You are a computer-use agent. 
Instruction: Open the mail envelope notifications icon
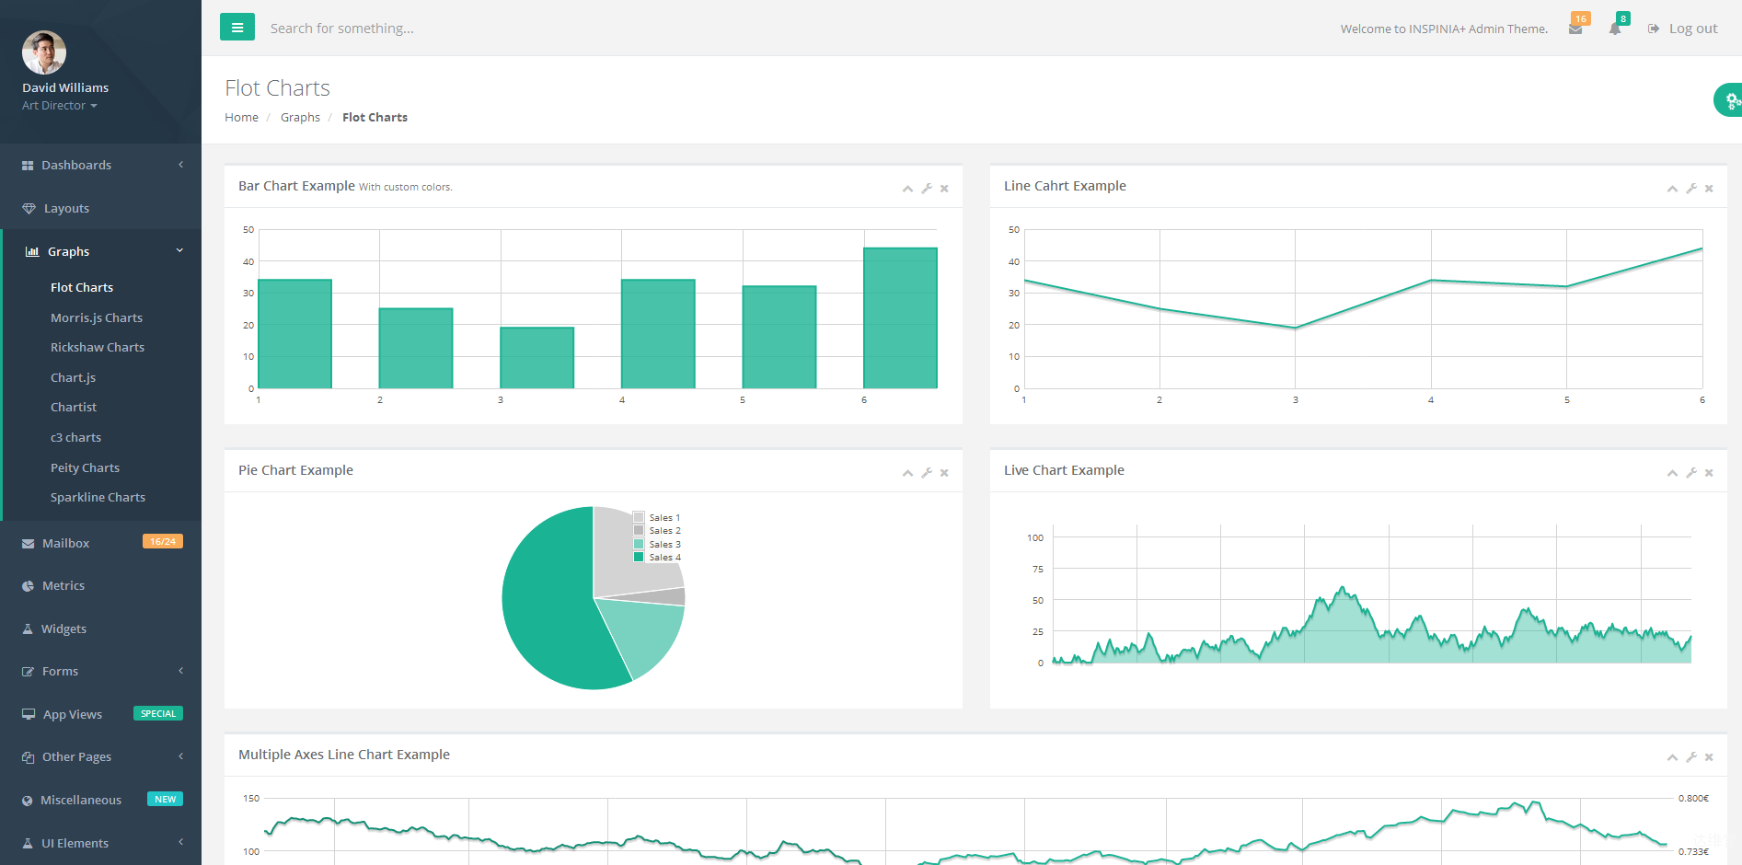[x=1575, y=29]
